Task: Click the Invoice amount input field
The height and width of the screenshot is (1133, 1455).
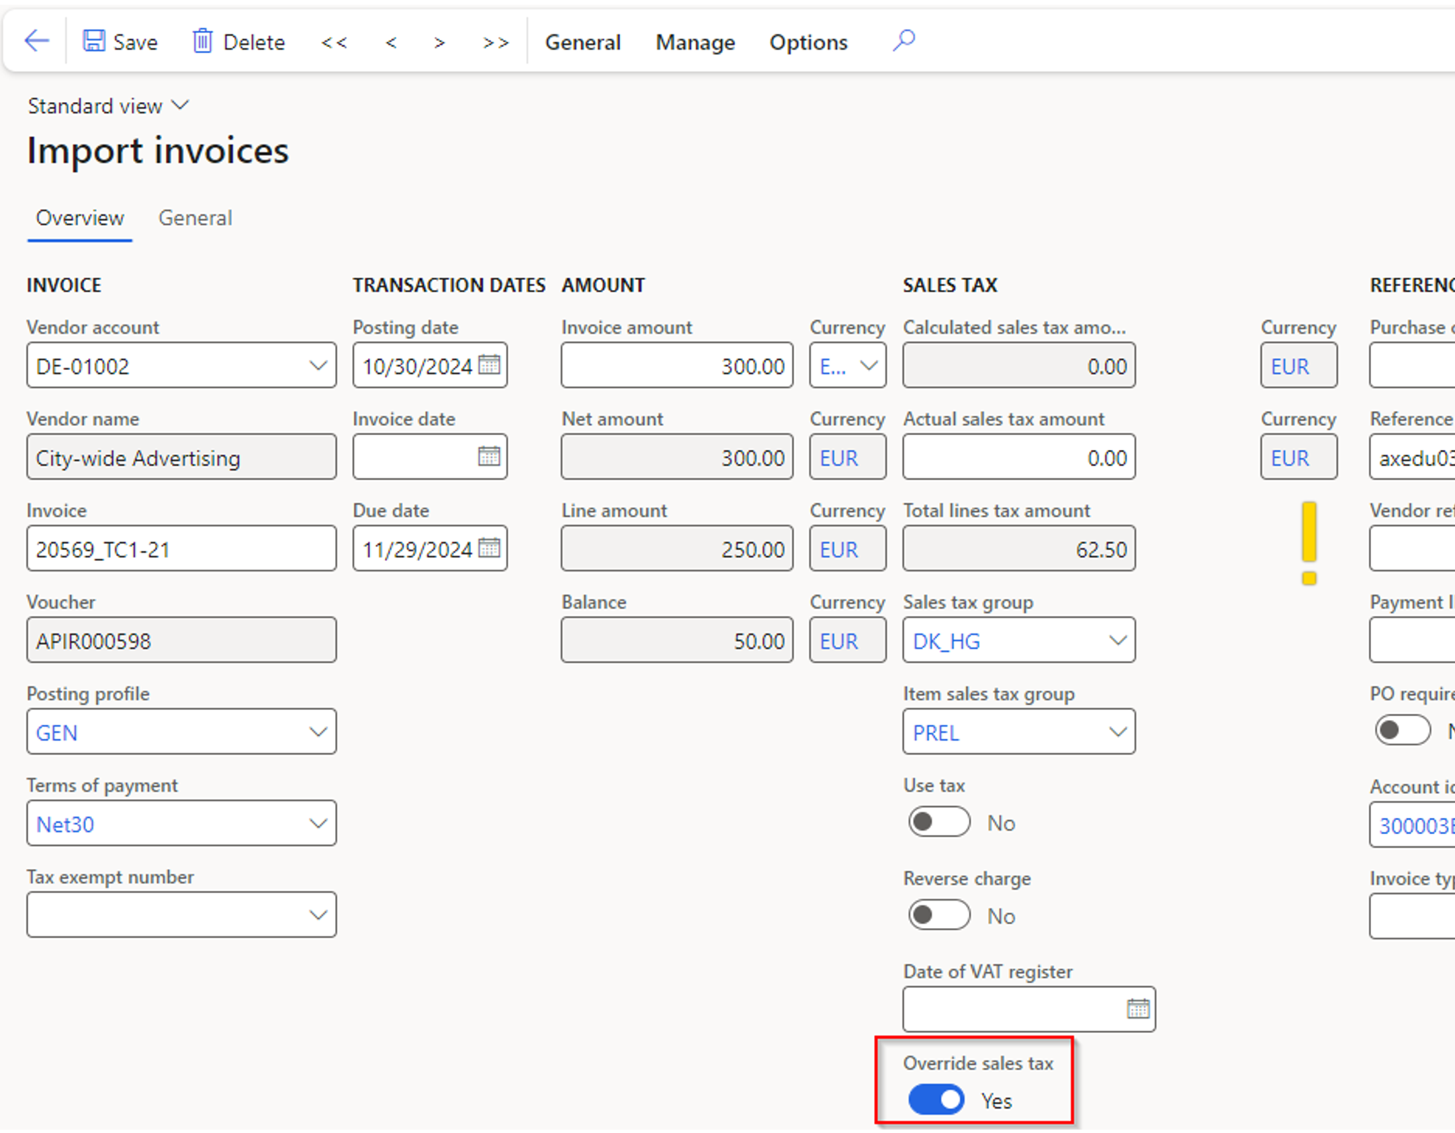Action: point(676,365)
